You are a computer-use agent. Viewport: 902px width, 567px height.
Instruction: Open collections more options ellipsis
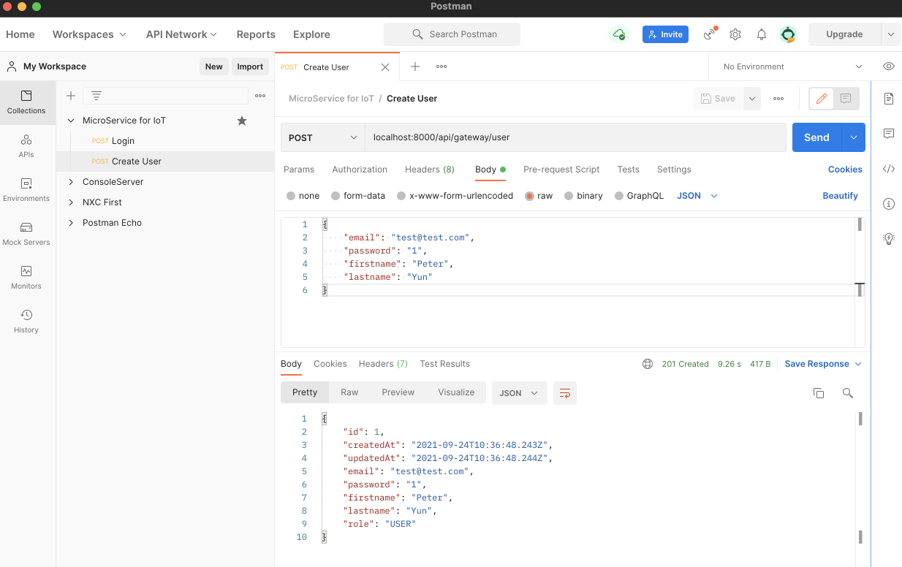[260, 96]
